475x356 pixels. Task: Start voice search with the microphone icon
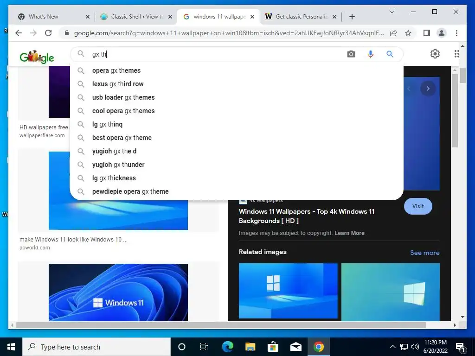(370, 54)
